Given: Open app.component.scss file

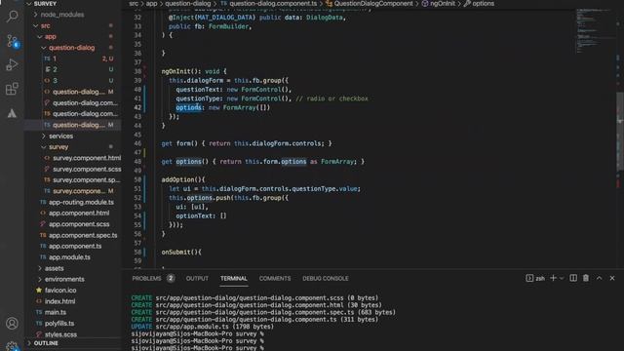Looking at the screenshot, I should (x=78, y=224).
